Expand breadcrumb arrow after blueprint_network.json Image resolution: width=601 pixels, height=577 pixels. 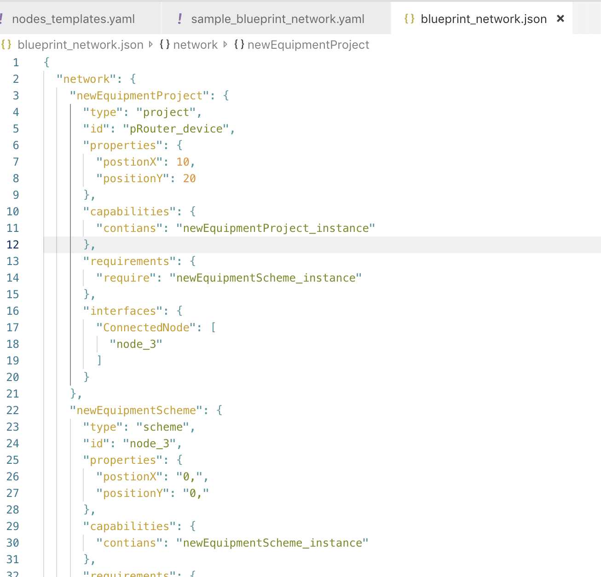[x=151, y=45]
